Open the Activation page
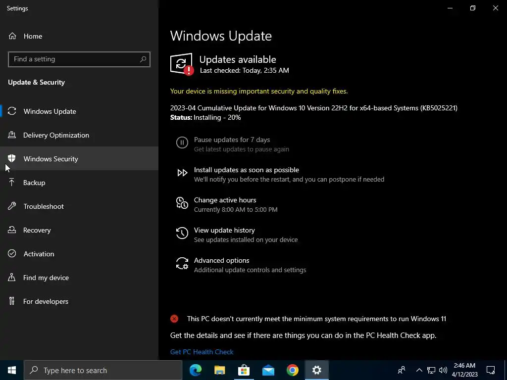Screen dimensions: 507x380 (79, 254)
